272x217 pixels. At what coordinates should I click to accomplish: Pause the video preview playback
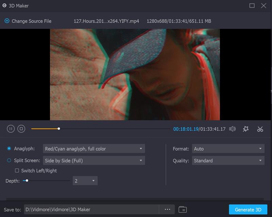(x=11, y=129)
